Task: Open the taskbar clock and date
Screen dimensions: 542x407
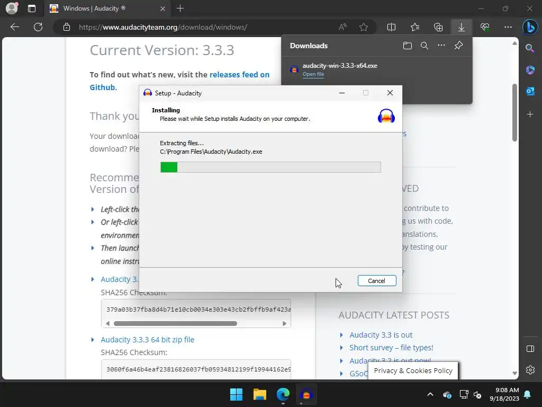Action: (504, 394)
